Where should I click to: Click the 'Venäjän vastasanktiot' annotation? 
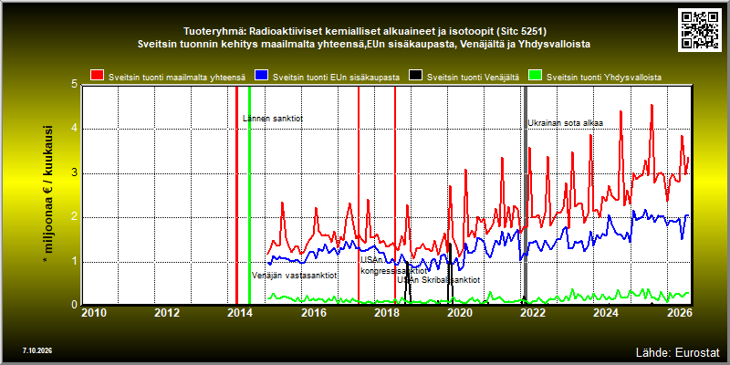[x=294, y=276]
